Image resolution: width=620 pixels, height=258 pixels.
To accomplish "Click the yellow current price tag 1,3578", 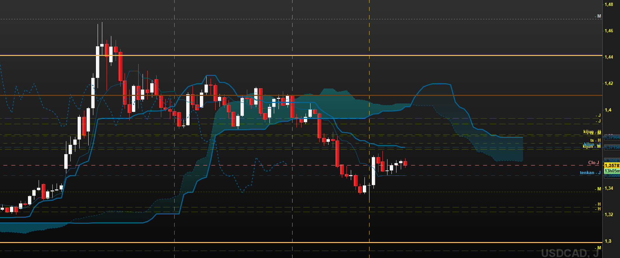I will 612,165.
